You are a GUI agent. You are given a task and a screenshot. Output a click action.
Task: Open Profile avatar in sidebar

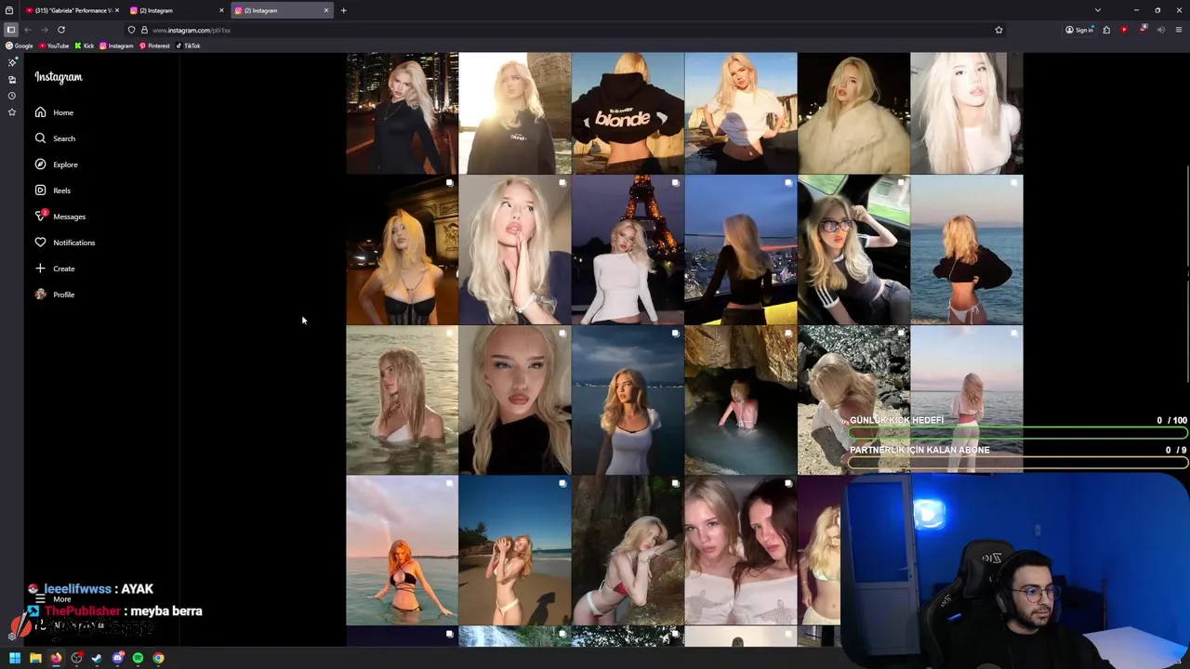click(40, 295)
